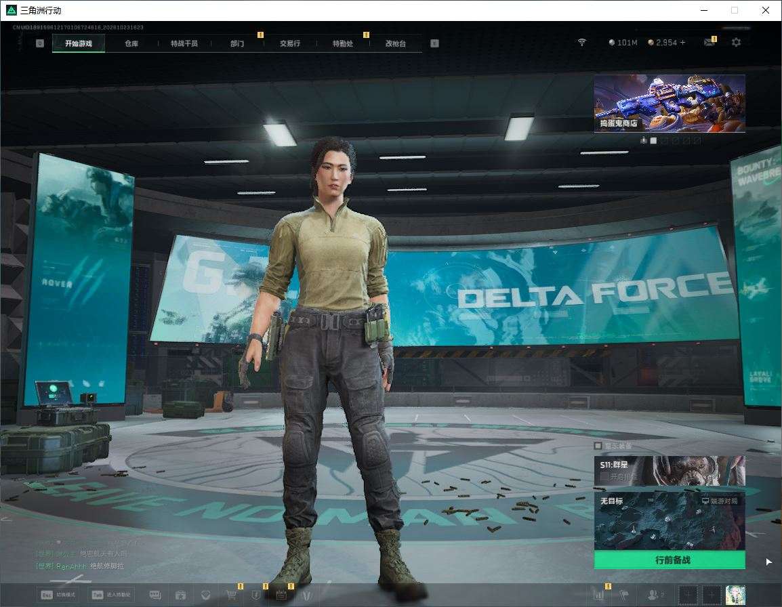Screen dimensions: 782x607
Task: Select the 无目标 map preview card
Action: click(670, 522)
